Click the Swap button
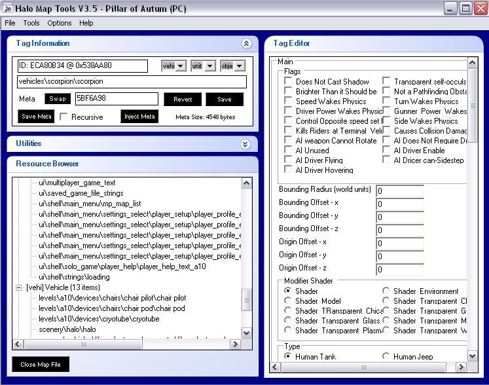 tap(58, 99)
